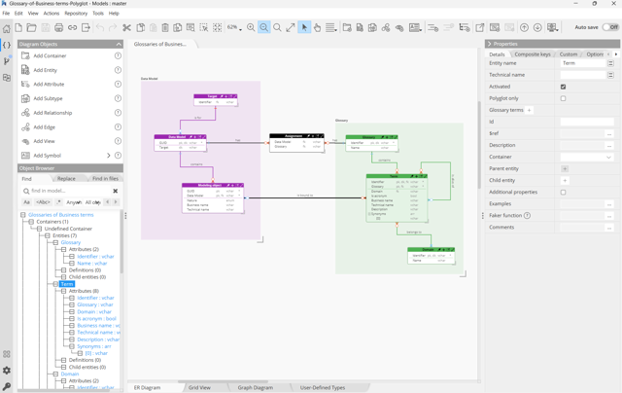Image resolution: width=622 pixels, height=393 pixels.
Task: Open the Container dropdown
Action: 587,158
